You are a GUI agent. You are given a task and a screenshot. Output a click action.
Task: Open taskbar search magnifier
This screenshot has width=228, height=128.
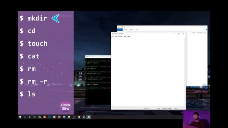(25, 117)
